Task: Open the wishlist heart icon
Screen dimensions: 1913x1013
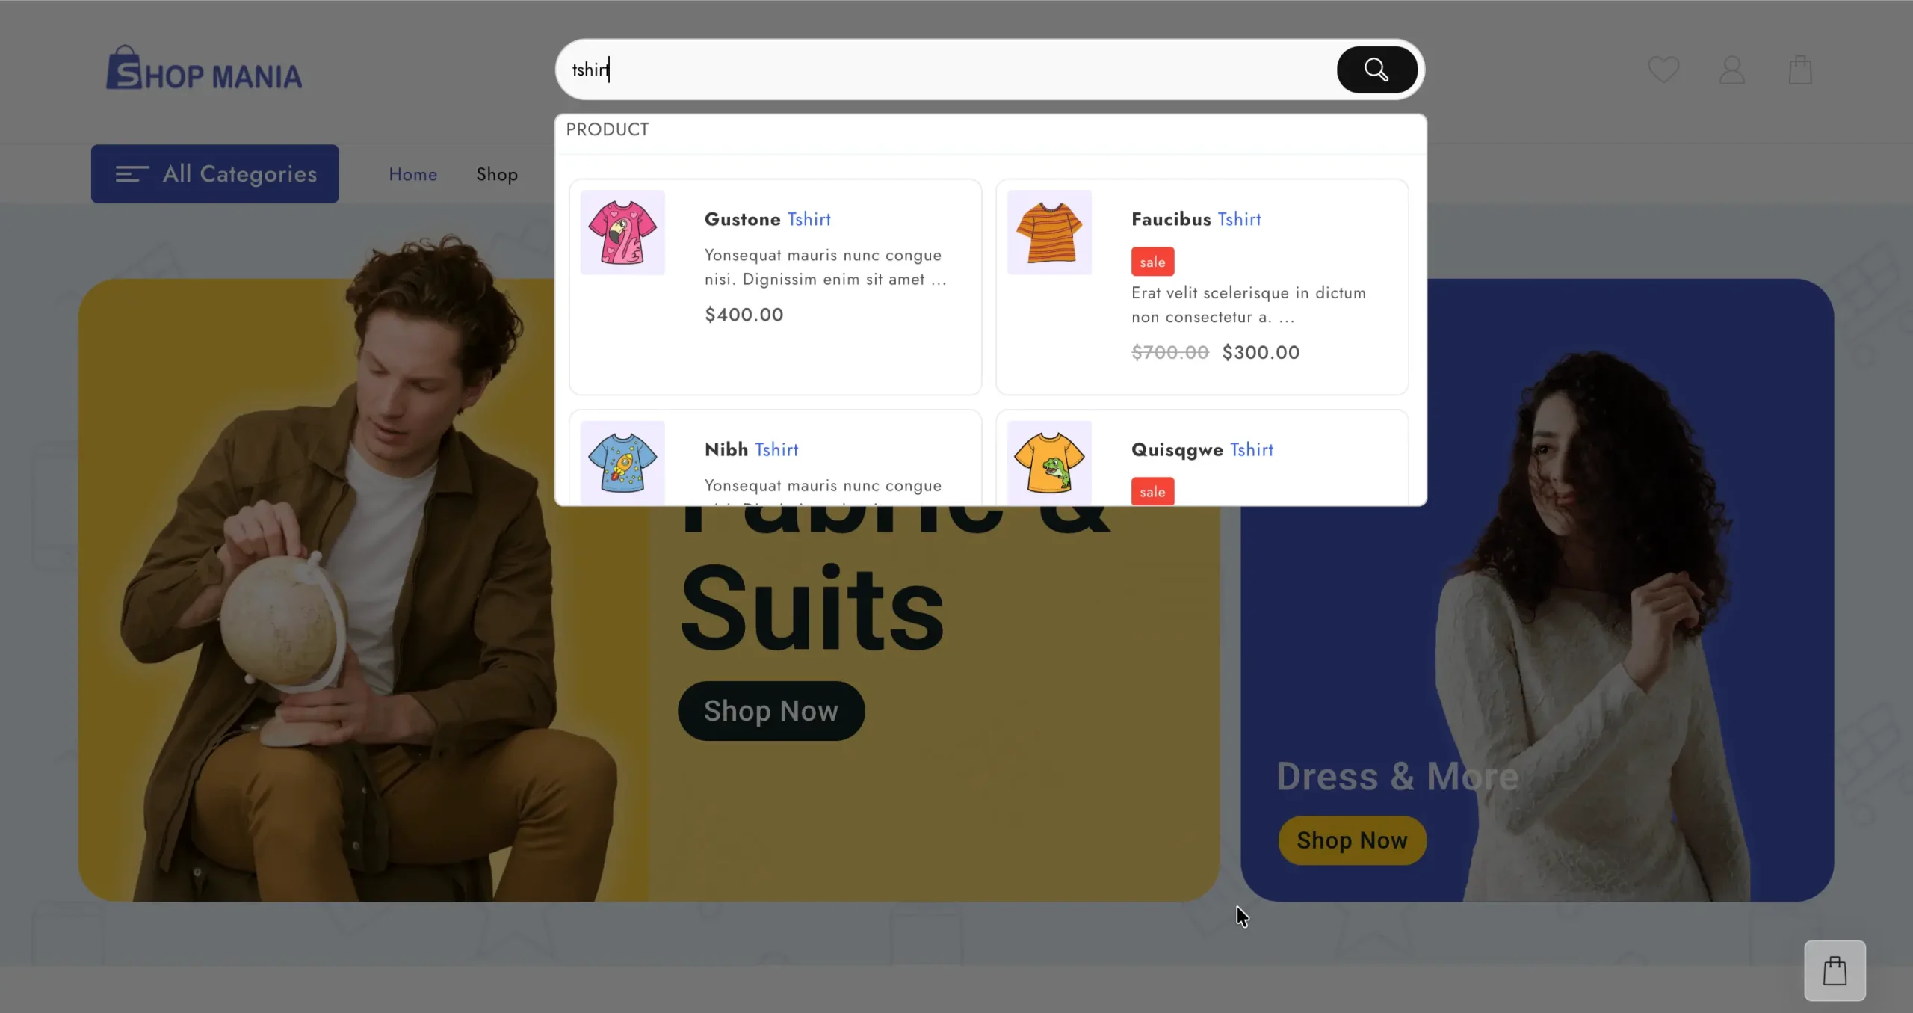Action: [x=1663, y=70]
